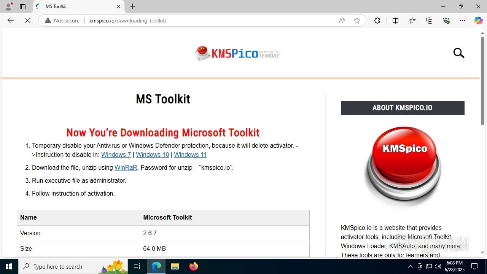Go back to the previous page
Screen dimensions: 487x274
11,21
